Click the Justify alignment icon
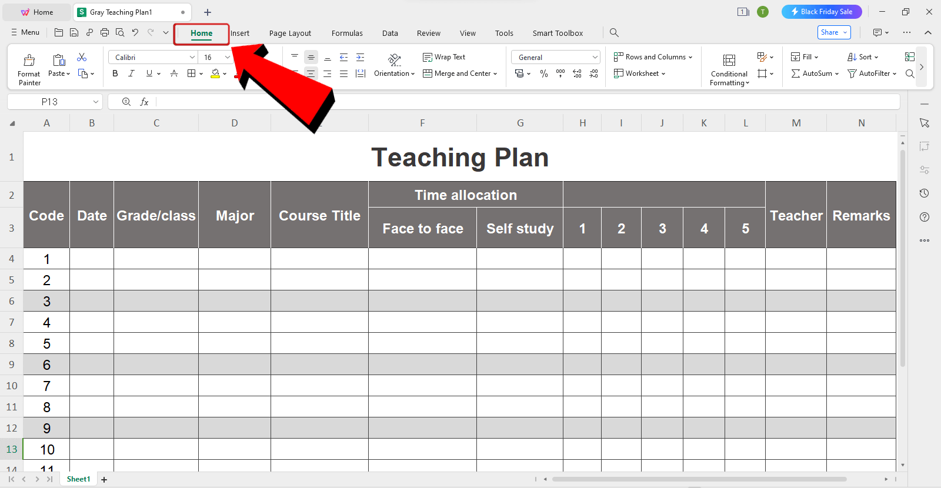This screenshot has width=941, height=488. [x=344, y=73]
